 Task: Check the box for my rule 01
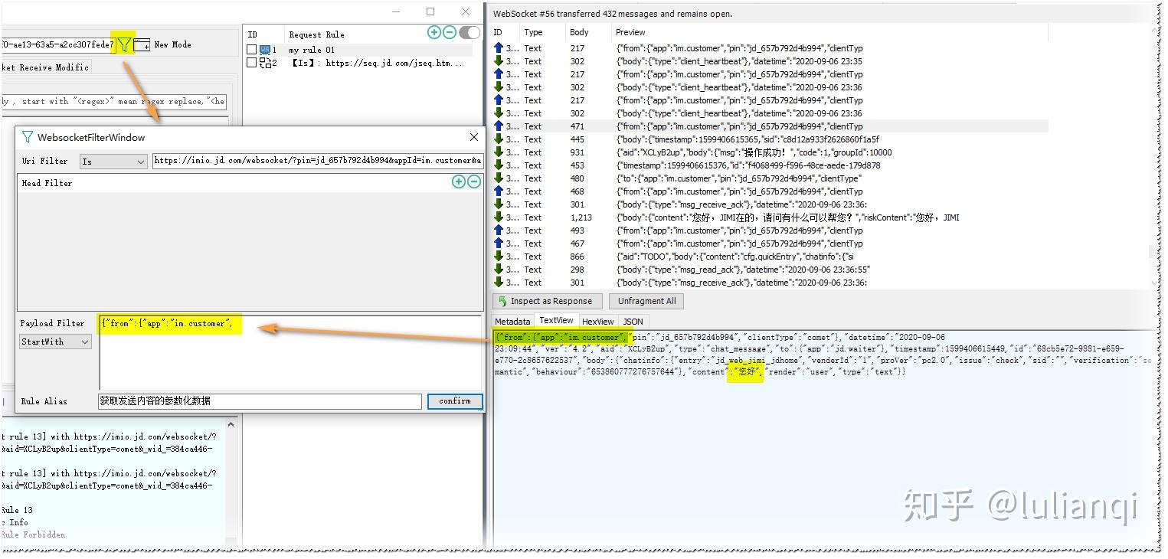pyautogui.click(x=251, y=50)
